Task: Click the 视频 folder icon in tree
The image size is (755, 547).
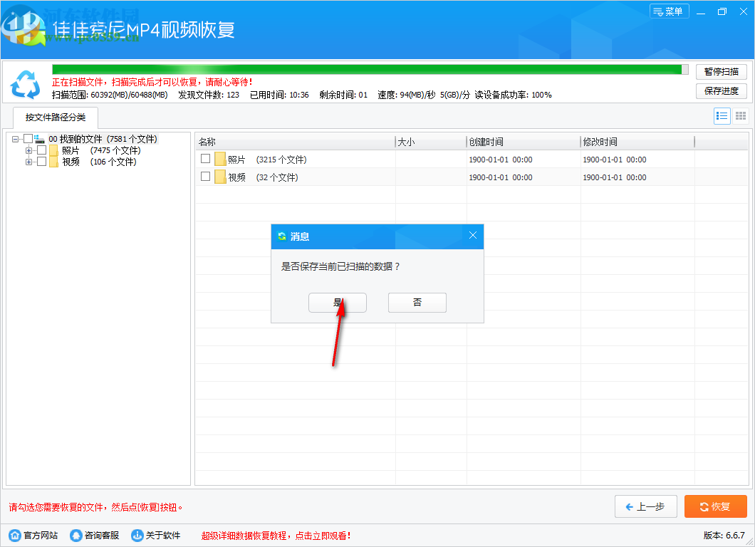Action: point(53,162)
